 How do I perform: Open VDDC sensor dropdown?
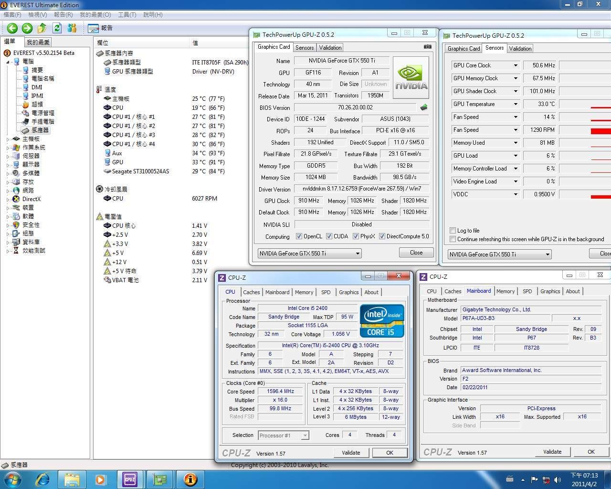tap(516, 194)
